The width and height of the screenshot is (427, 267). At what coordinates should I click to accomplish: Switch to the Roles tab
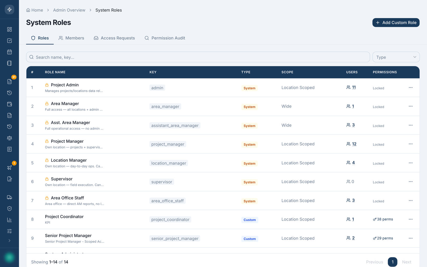(40, 38)
